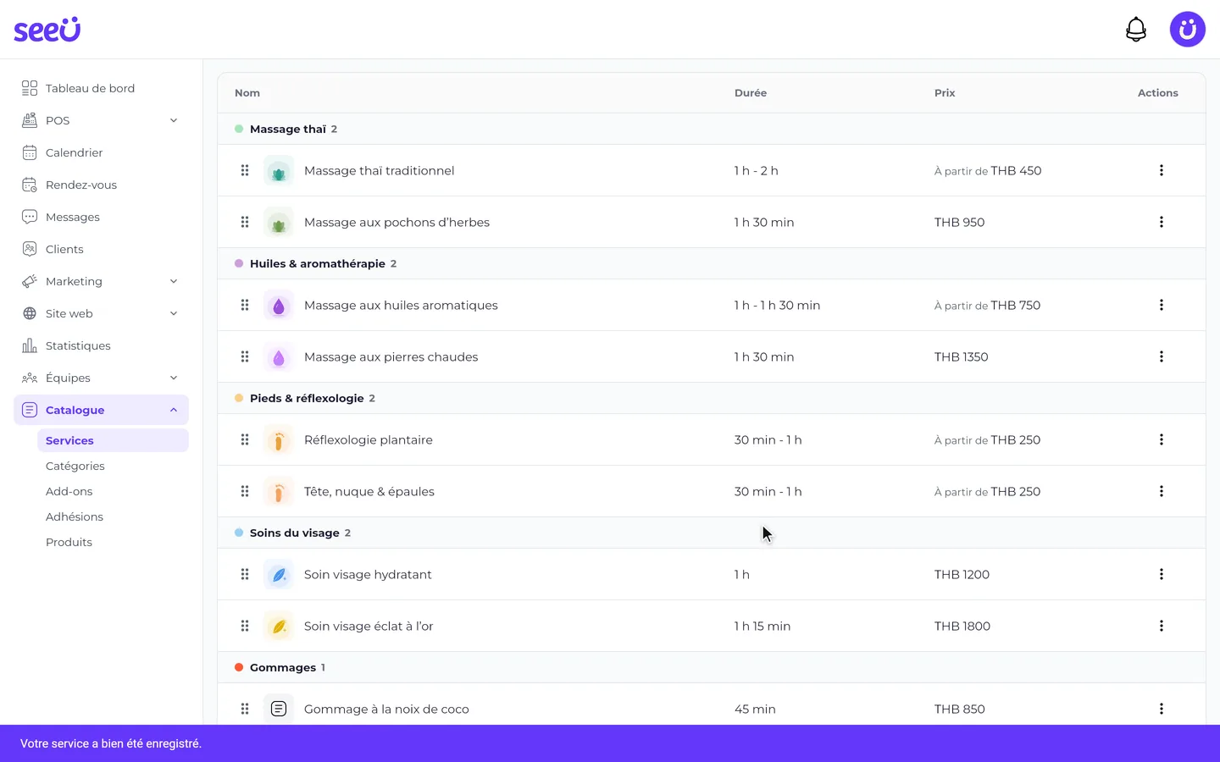Click the Pieds & réflexologie category header
Viewport: 1220px width, 762px height.
712,398
